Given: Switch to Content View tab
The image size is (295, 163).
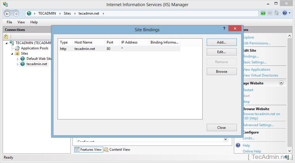Looking at the screenshot, I should coord(117,150).
